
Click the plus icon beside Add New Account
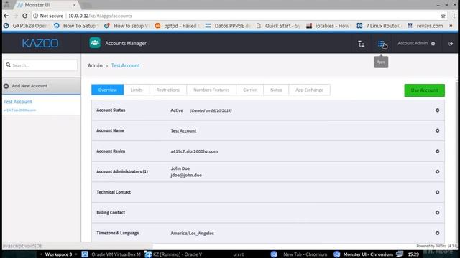(x=6, y=86)
